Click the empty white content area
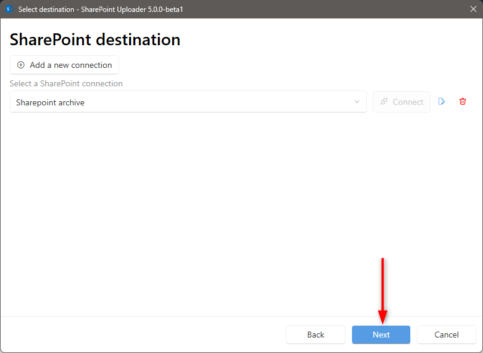Viewport: 483px width, 353px height. 179,208
